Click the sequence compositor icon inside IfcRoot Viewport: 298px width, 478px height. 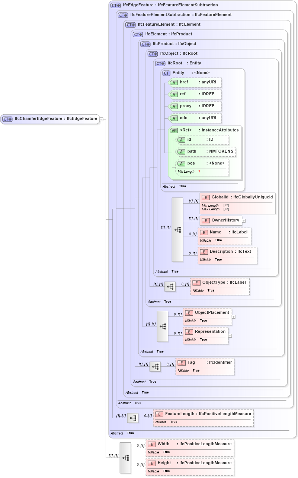[x=177, y=230]
